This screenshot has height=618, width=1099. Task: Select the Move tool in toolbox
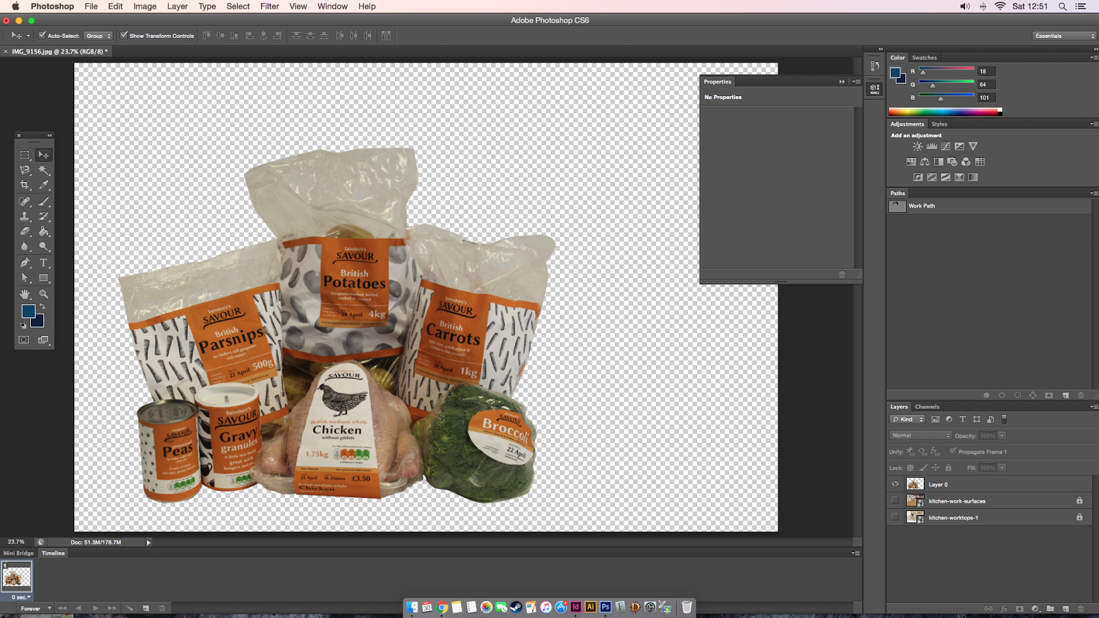pyautogui.click(x=43, y=155)
